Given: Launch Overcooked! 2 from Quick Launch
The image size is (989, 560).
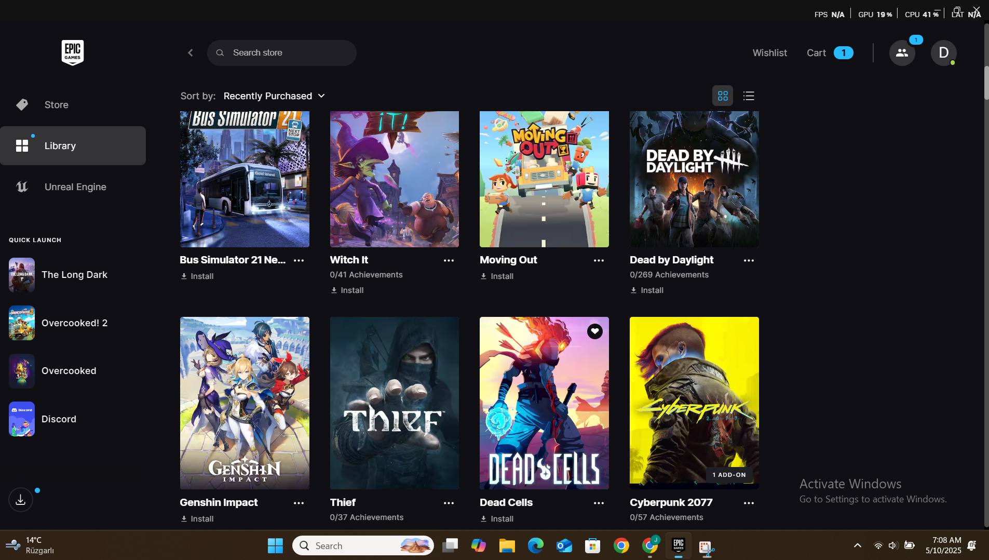Looking at the screenshot, I should 73,323.
